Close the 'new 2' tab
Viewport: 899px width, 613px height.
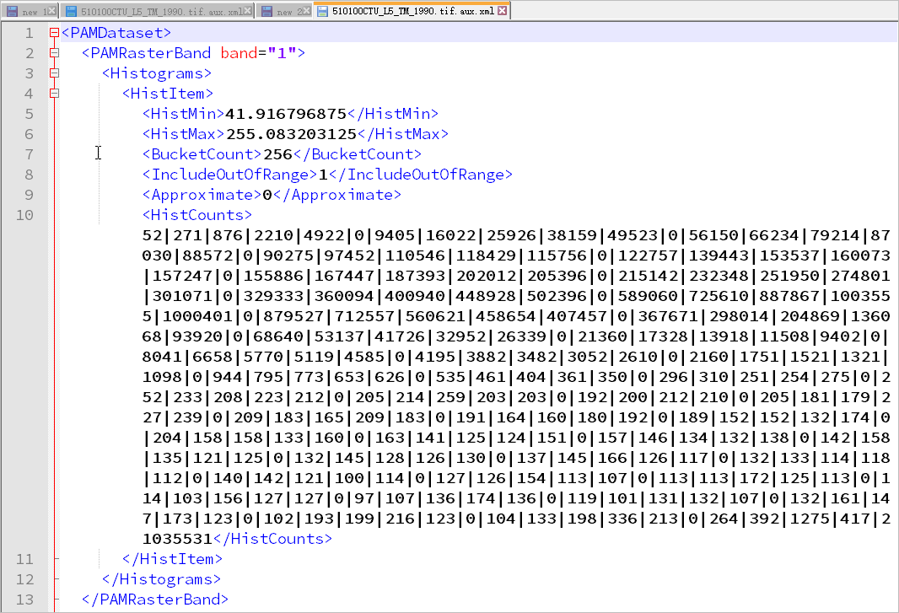point(305,11)
